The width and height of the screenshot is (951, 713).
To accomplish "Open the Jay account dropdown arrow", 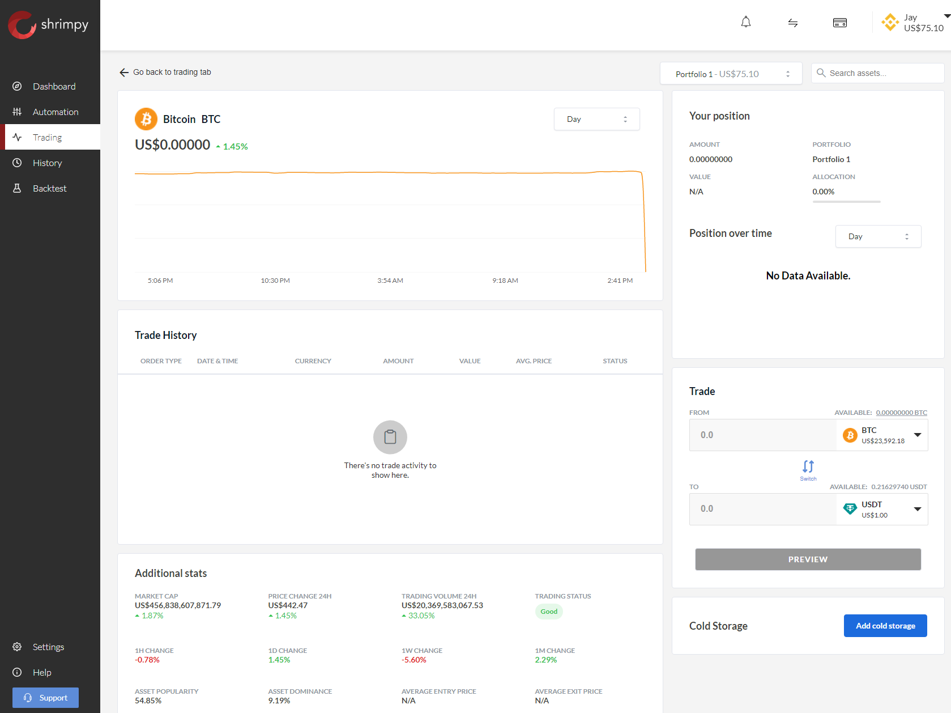I will tap(947, 16).
